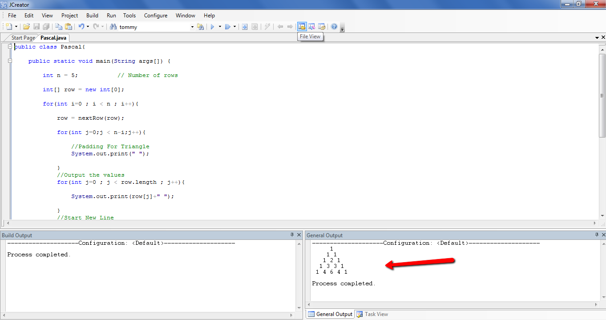Open the New file dropdown arrow
The image size is (606, 320).
tap(16, 27)
